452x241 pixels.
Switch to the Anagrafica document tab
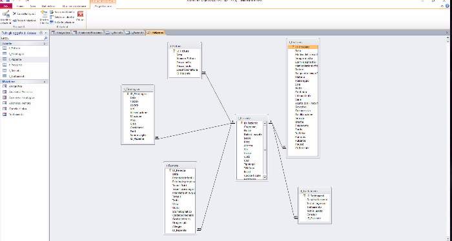[x=61, y=33]
